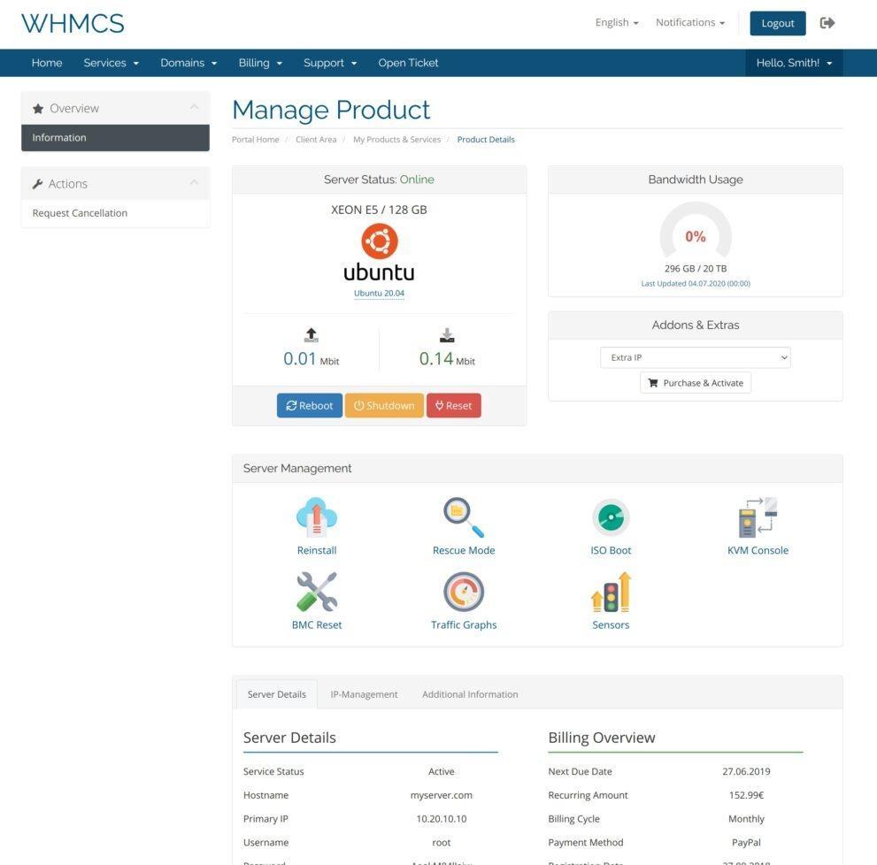This screenshot has width=877, height=865.
Task: Open the KVM Console icon
Action: click(758, 517)
